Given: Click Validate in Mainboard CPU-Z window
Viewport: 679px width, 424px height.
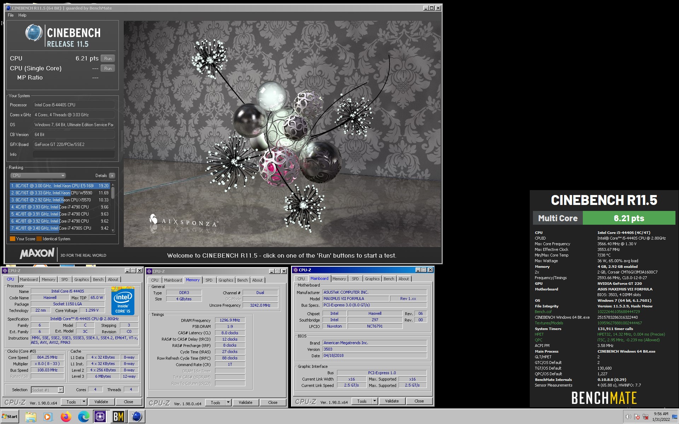Looking at the screenshot, I should (392, 401).
